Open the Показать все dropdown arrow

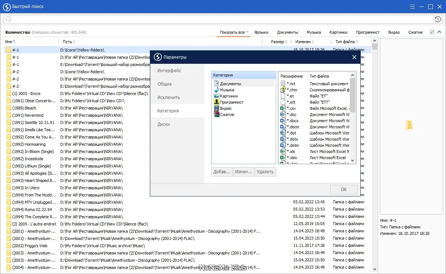coord(247,32)
